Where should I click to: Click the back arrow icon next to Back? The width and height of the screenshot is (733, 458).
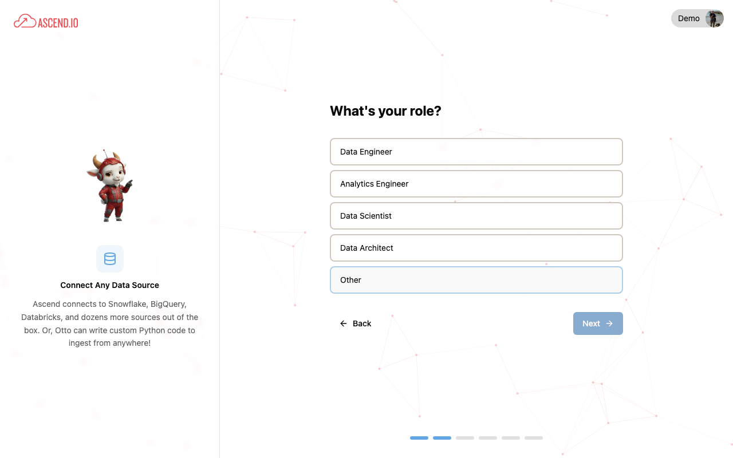[343, 323]
